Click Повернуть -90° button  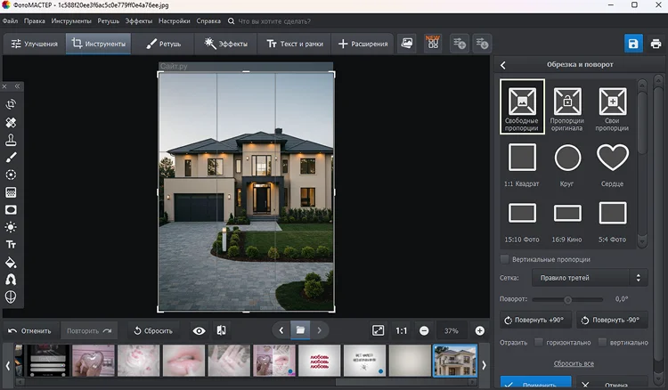tap(612, 320)
